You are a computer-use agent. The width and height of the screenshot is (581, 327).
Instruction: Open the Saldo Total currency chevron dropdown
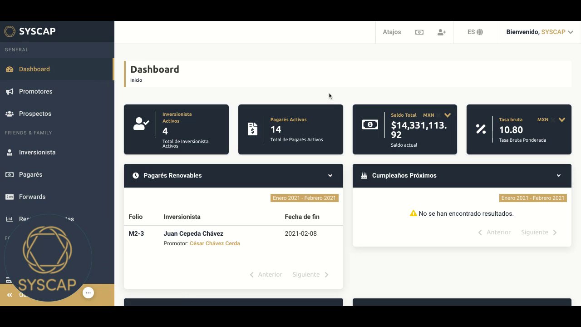pyautogui.click(x=448, y=115)
